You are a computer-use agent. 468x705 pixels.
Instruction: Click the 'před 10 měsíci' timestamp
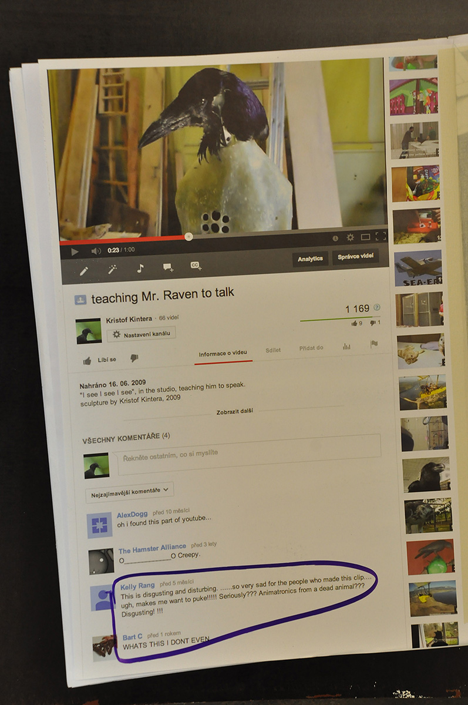point(171,512)
